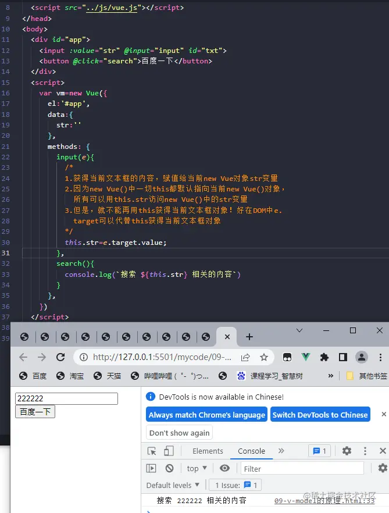Viewport: 389px width, 513px height.
Task: Close the active browser tab
Action: click(x=227, y=337)
